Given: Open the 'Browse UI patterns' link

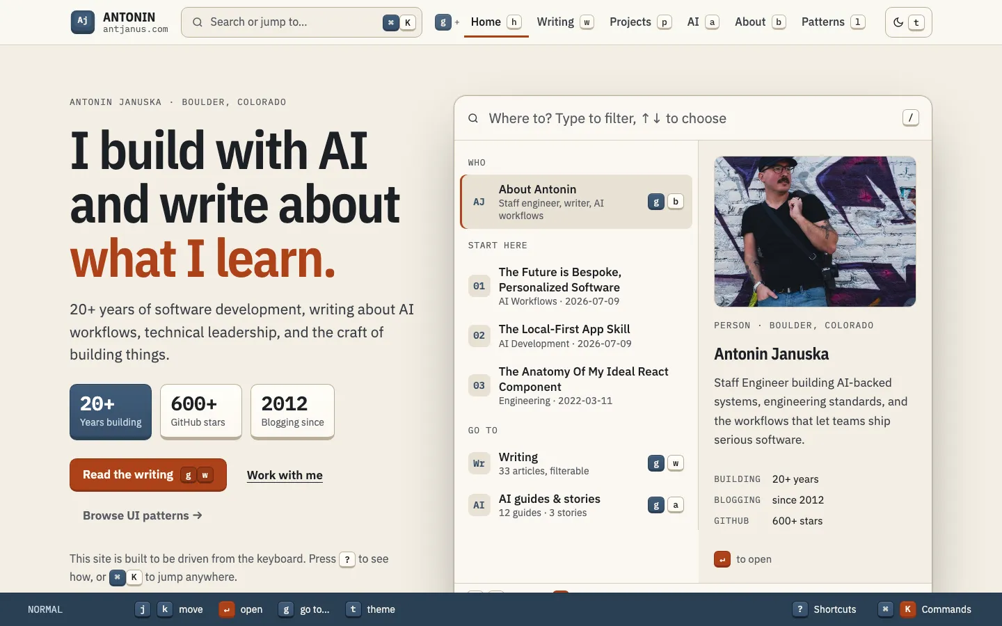Looking at the screenshot, I should (143, 515).
